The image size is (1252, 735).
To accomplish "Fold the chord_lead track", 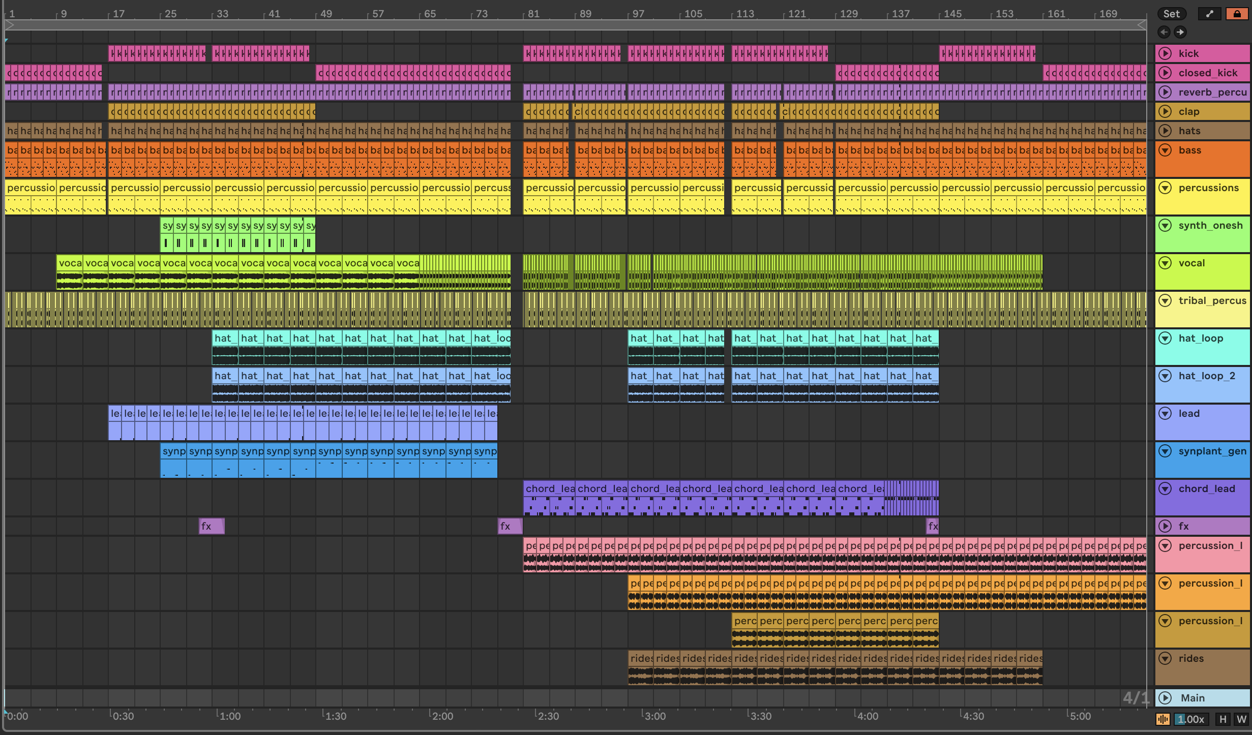I will click(1165, 488).
